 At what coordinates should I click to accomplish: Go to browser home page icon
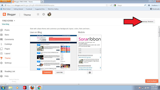pos(149,5)
